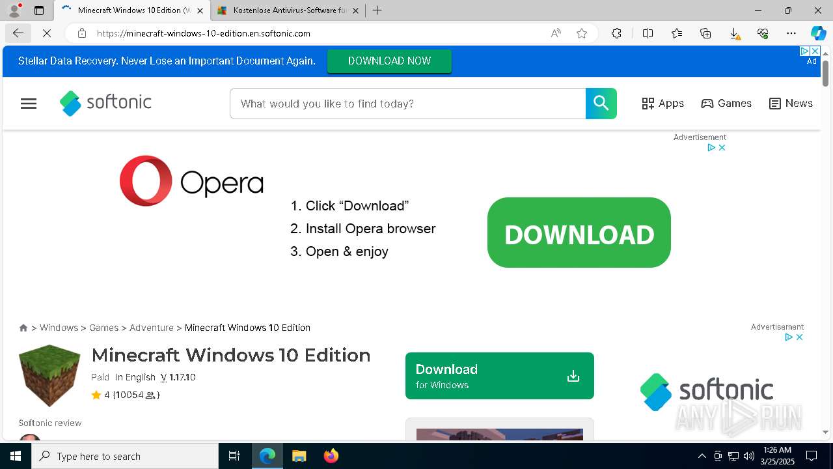The image size is (833, 469).
Task: Open Windows Start menu
Action: click(16, 456)
